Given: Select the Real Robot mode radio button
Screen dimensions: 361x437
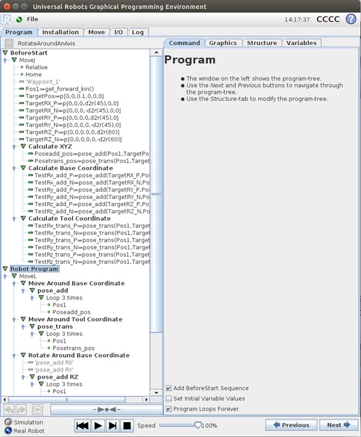Looking at the screenshot, I should [8, 430].
